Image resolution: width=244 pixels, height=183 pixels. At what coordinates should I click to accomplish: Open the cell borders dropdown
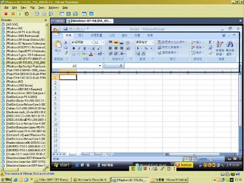[x=78, y=54]
